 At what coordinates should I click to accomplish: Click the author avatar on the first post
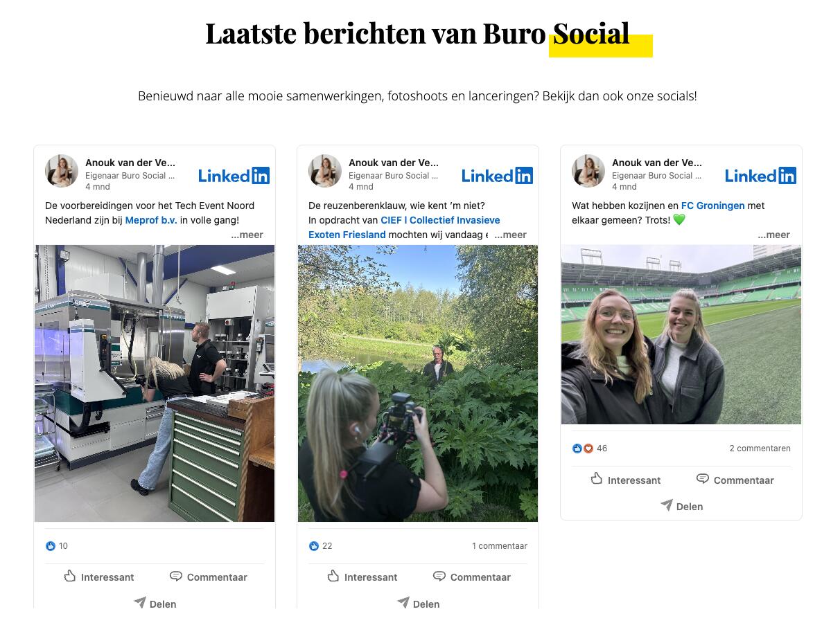tap(62, 171)
